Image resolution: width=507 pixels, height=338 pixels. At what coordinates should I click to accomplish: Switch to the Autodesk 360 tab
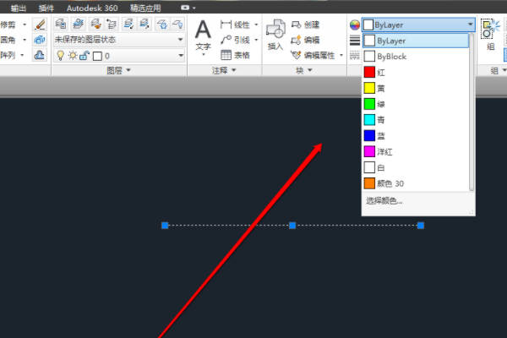(92, 8)
